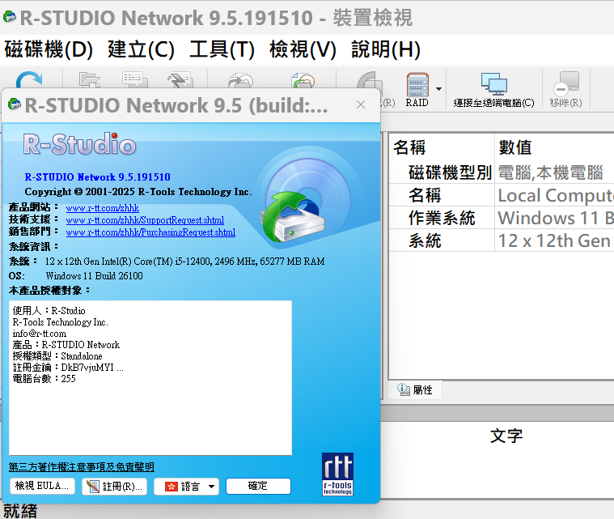This screenshot has height=519, width=614.
Task: Open the PurchasingRequest.shtml sales link
Action: click(x=150, y=232)
